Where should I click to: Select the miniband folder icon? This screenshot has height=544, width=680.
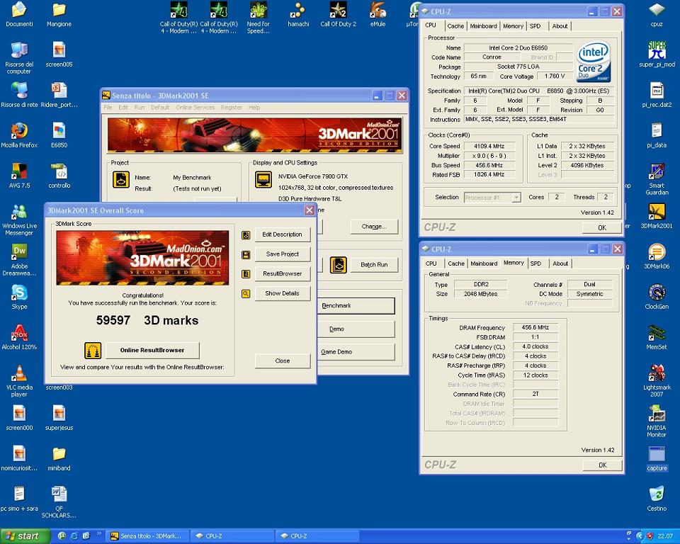click(x=59, y=458)
